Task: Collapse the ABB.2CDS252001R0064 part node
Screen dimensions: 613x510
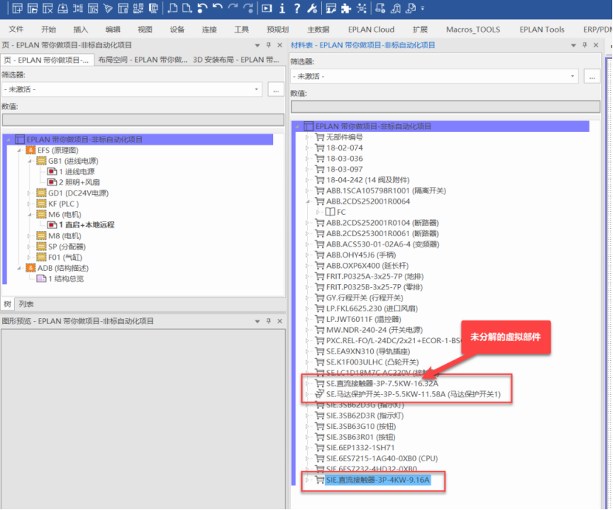Action: click(x=308, y=201)
